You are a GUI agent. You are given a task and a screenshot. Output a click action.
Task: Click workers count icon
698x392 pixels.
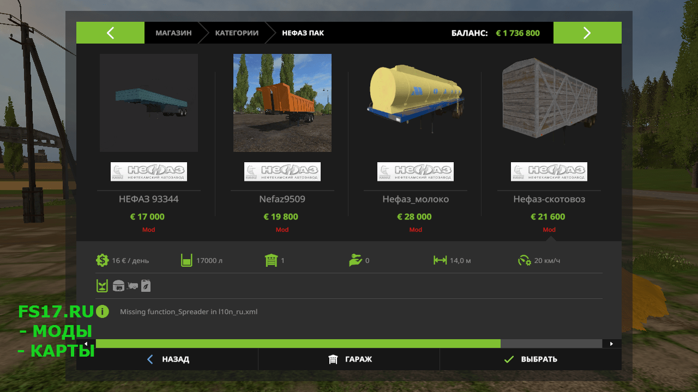(271, 260)
